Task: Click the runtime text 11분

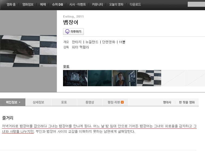Action: point(122,42)
